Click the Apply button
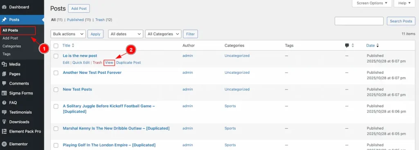 coord(95,34)
